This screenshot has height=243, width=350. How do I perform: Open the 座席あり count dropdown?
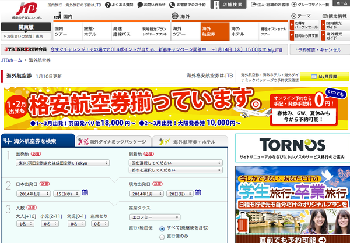[100, 224]
